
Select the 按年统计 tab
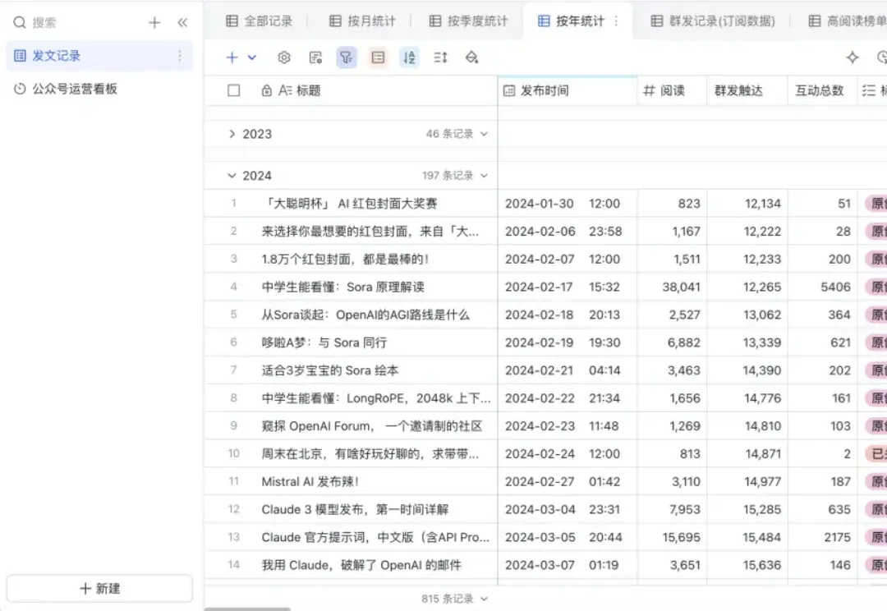(x=572, y=21)
